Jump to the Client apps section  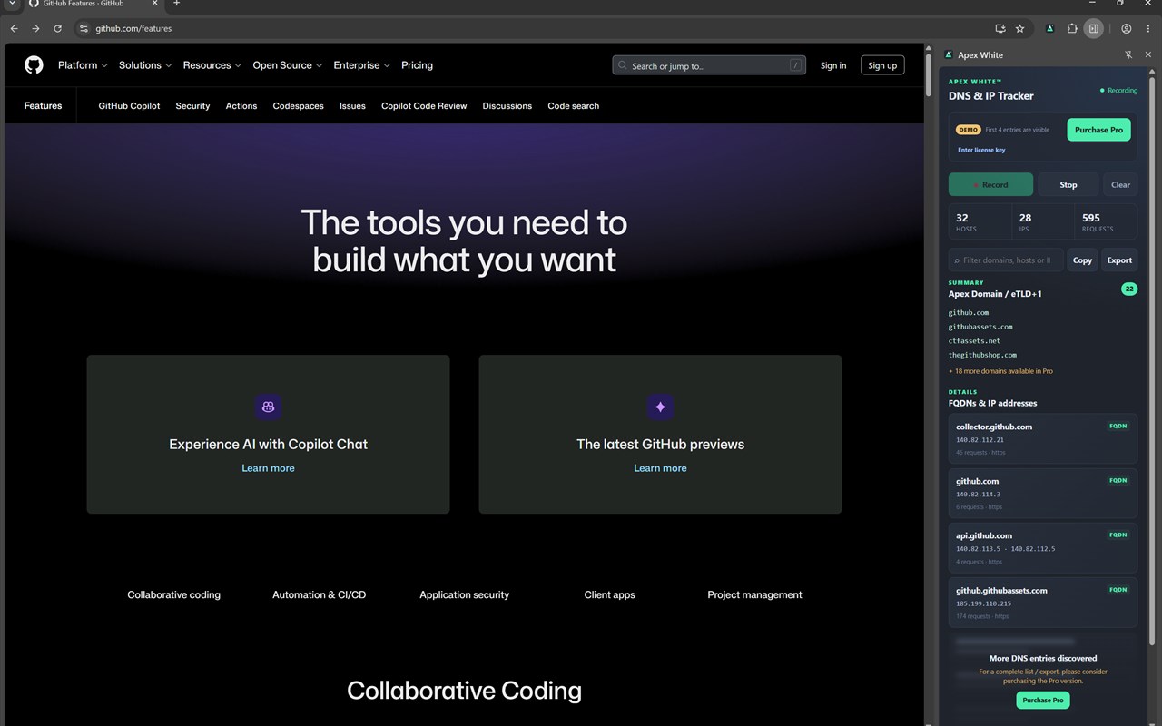pos(609,595)
